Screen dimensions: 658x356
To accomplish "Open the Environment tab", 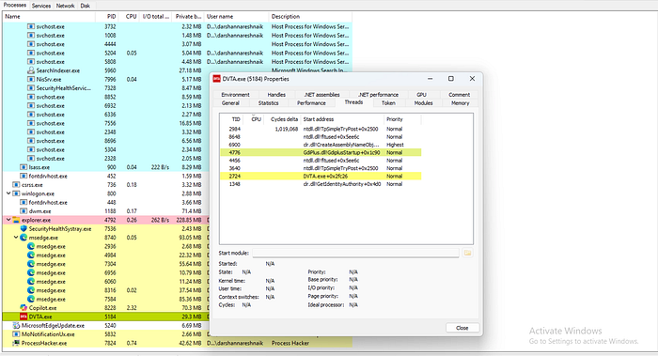I will point(235,95).
